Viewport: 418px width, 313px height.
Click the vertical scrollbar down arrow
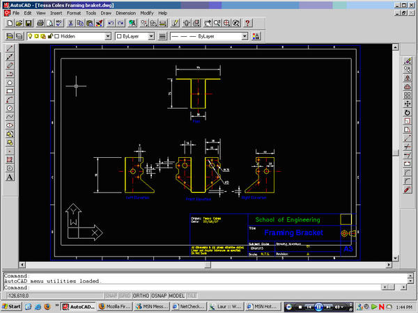point(395,258)
